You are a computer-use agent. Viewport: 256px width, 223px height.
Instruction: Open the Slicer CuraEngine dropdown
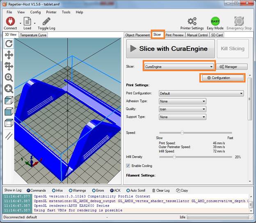tap(179, 66)
